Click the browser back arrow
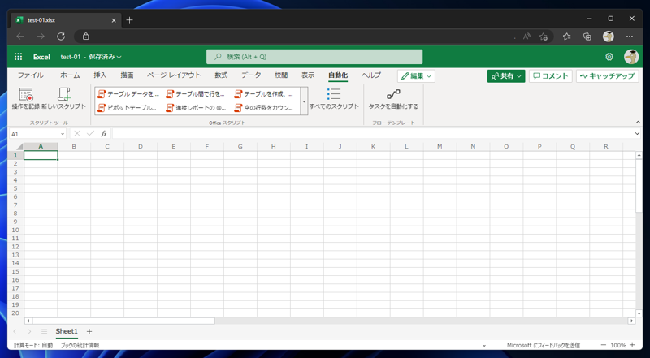Screen dimensions: 650x358 click(x=20, y=37)
